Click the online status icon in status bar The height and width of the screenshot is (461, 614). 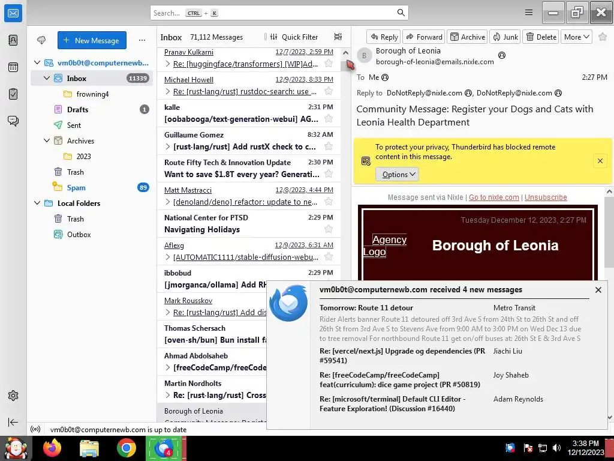click(35, 429)
